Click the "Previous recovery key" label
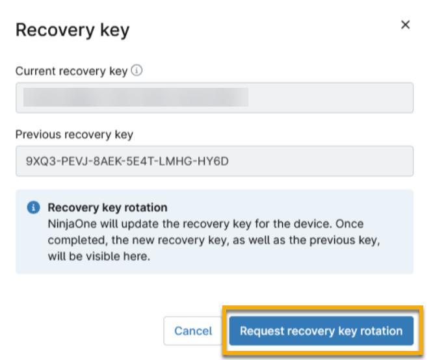431x360 pixels. click(x=74, y=135)
